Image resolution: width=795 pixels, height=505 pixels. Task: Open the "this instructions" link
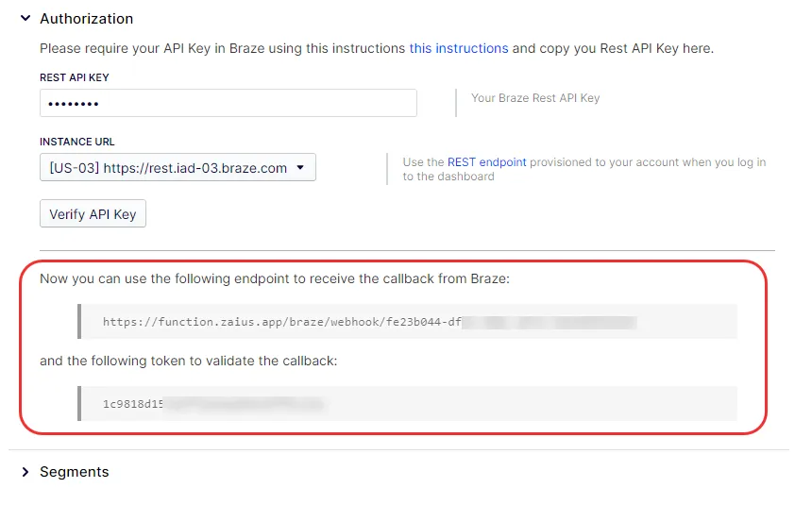point(459,48)
